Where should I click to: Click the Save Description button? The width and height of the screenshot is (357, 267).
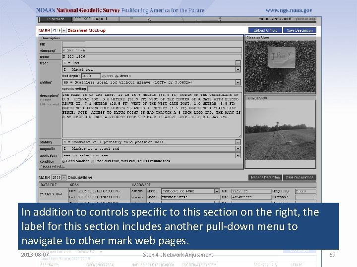pos(299,30)
